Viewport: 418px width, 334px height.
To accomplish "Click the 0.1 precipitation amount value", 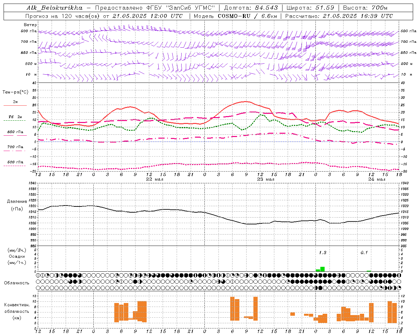I will pyautogui.click(x=364, y=253).
